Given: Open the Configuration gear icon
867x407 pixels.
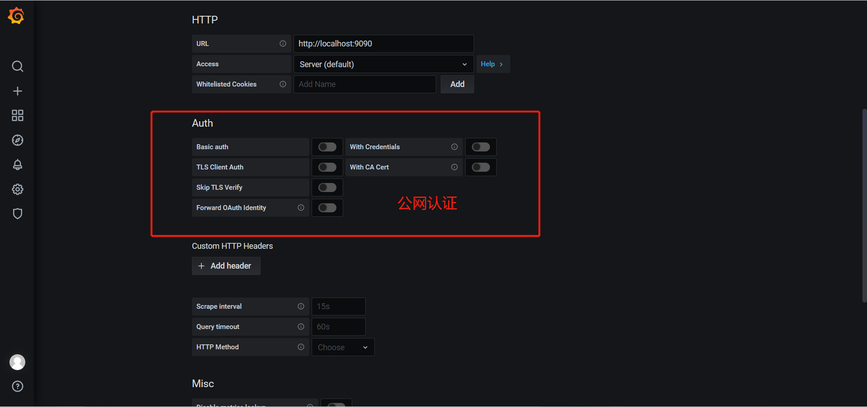Looking at the screenshot, I should point(17,189).
